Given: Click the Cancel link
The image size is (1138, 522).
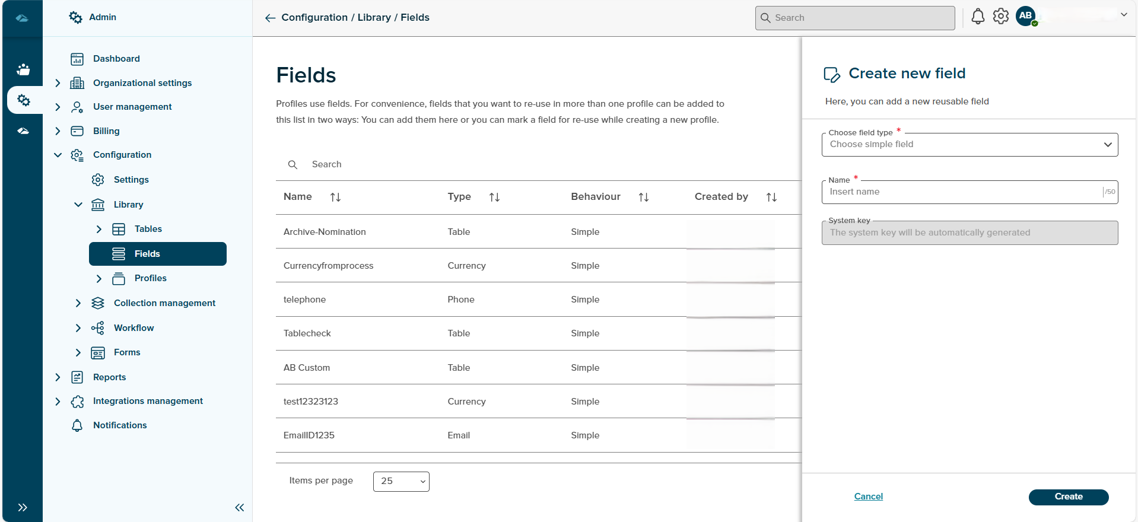Looking at the screenshot, I should pos(868,496).
